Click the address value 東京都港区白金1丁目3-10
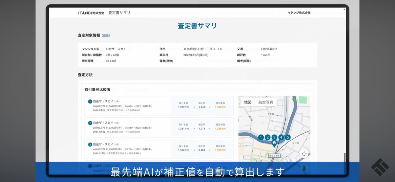 [x=203, y=49]
